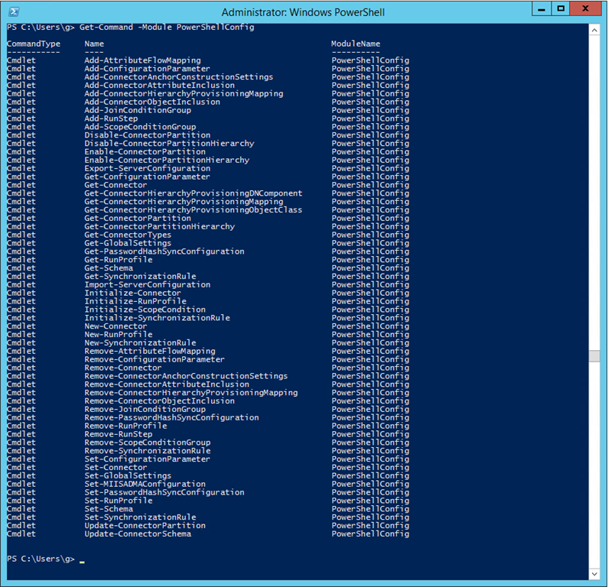Minimize the PowerShell window
This screenshot has width=608, height=587.
(541, 9)
